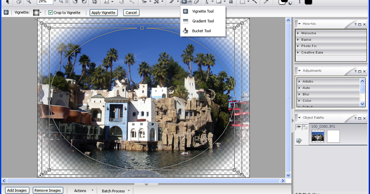Collapse the How-tos panel arrow
Image resolution: width=370 pixels, height=194 pixels.
coord(300,24)
